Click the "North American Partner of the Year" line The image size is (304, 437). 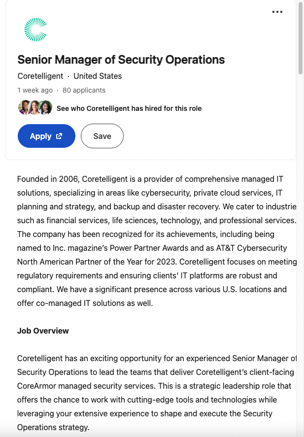[x=157, y=262]
